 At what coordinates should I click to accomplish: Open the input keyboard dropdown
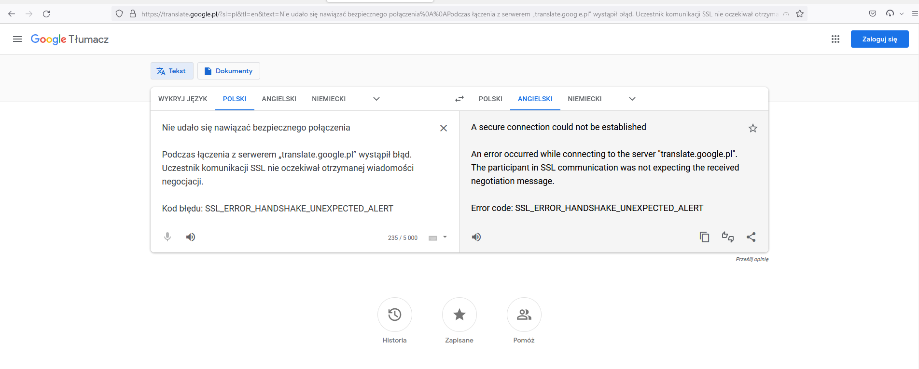point(437,237)
